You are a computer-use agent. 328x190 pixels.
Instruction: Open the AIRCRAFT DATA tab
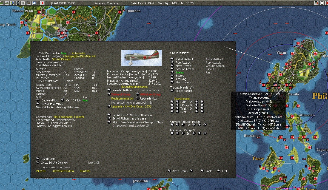click(63, 171)
